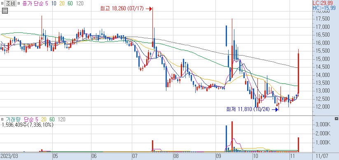Viewport: 339px width, 160px height.
Task: Click the 2,000K volume axis label
Action: 323,134
